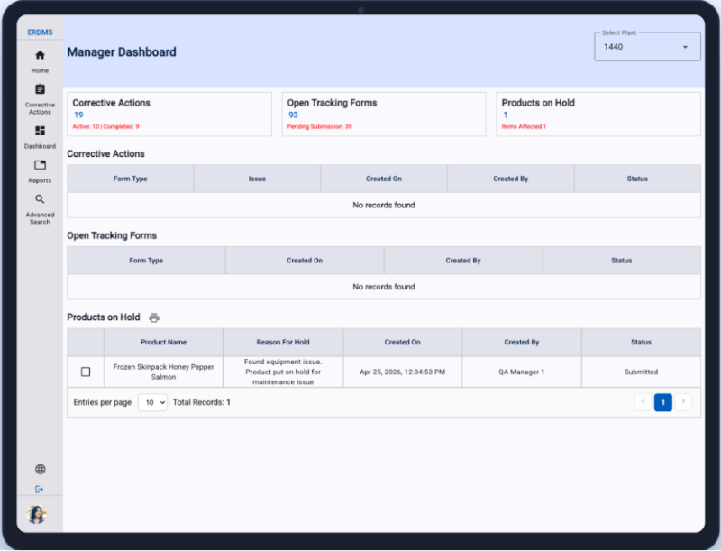Screen dimensions: 721x551
Task: Sort Corrective Actions by Status column
Action: coord(637,179)
